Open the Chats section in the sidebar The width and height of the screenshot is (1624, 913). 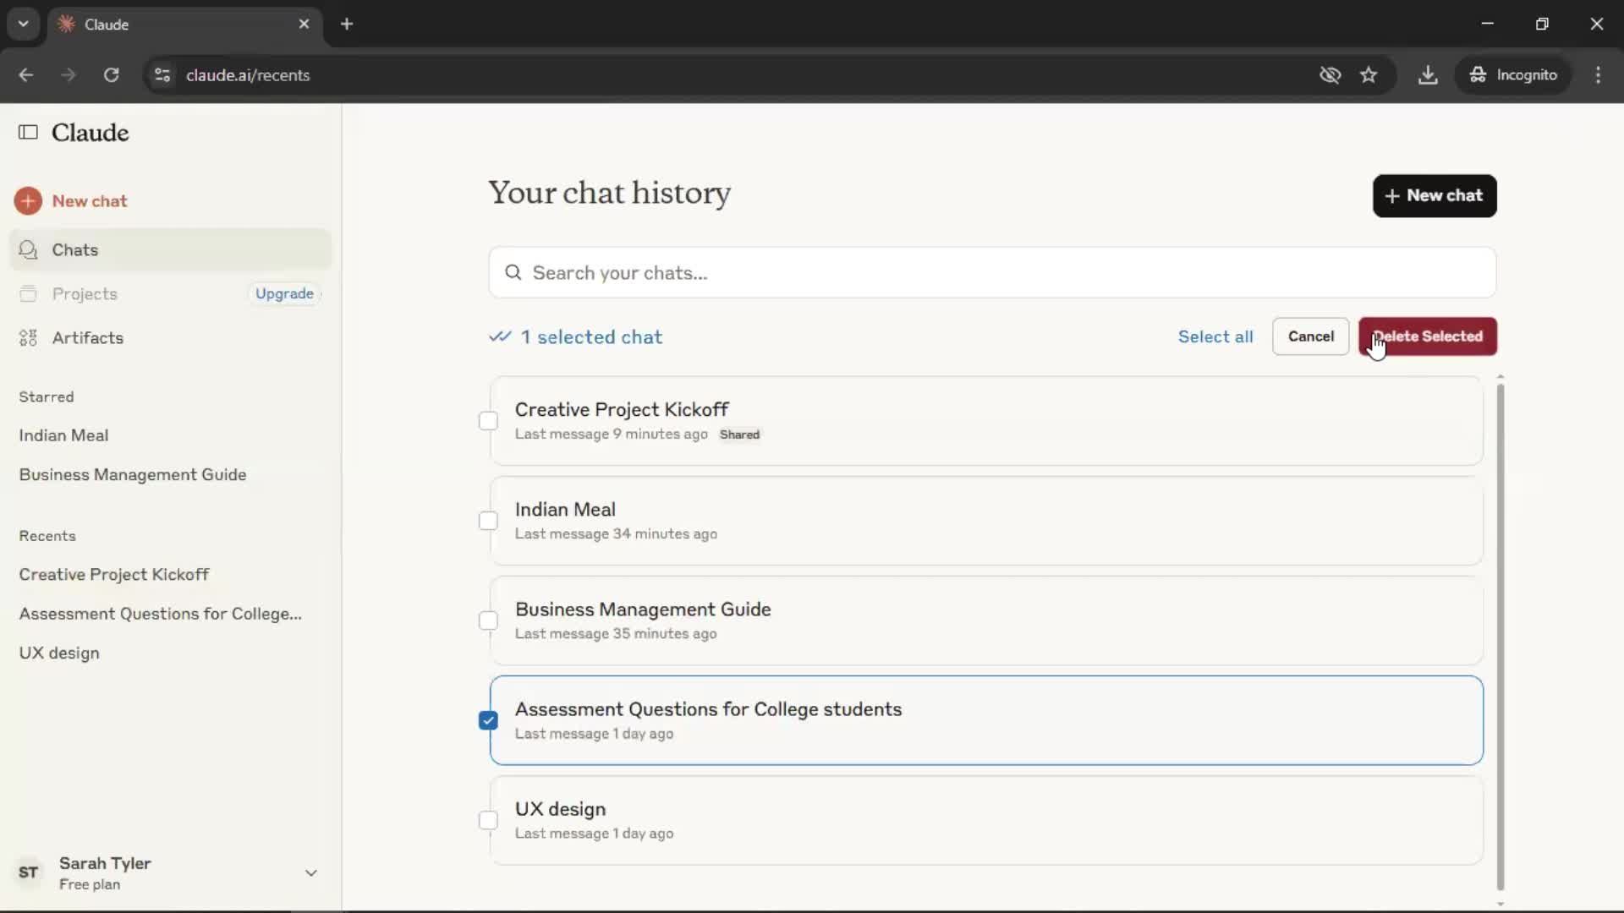click(170, 249)
